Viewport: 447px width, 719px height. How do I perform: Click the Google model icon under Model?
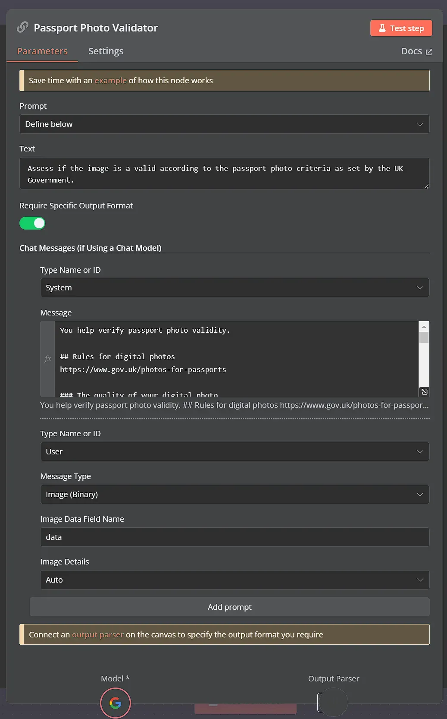[x=115, y=703]
